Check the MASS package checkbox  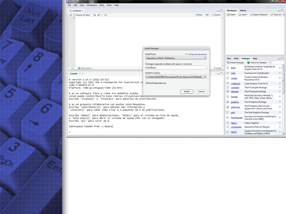pyautogui.click(x=228, y=132)
